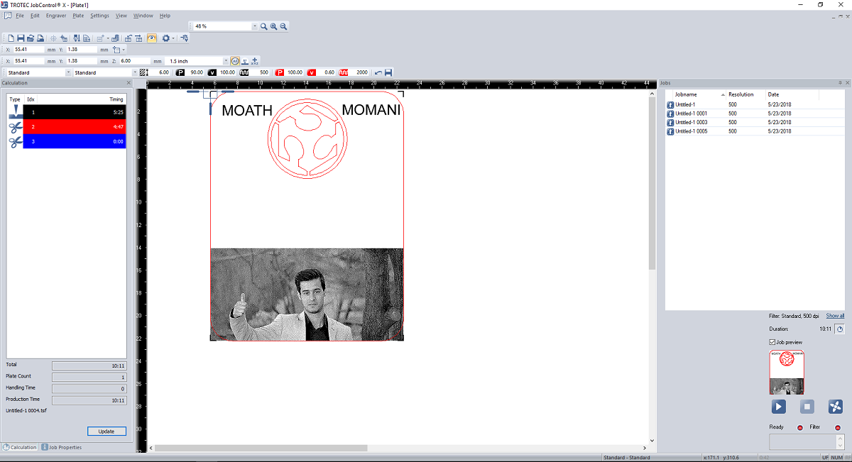The image size is (852, 462).
Task: Click the scissors cut icon in row 2
Action: pyautogui.click(x=15, y=127)
